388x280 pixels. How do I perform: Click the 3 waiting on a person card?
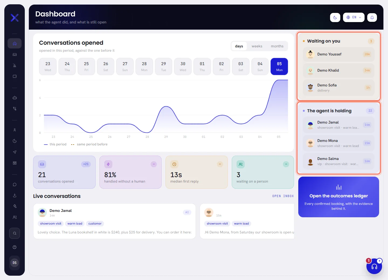point(263,172)
